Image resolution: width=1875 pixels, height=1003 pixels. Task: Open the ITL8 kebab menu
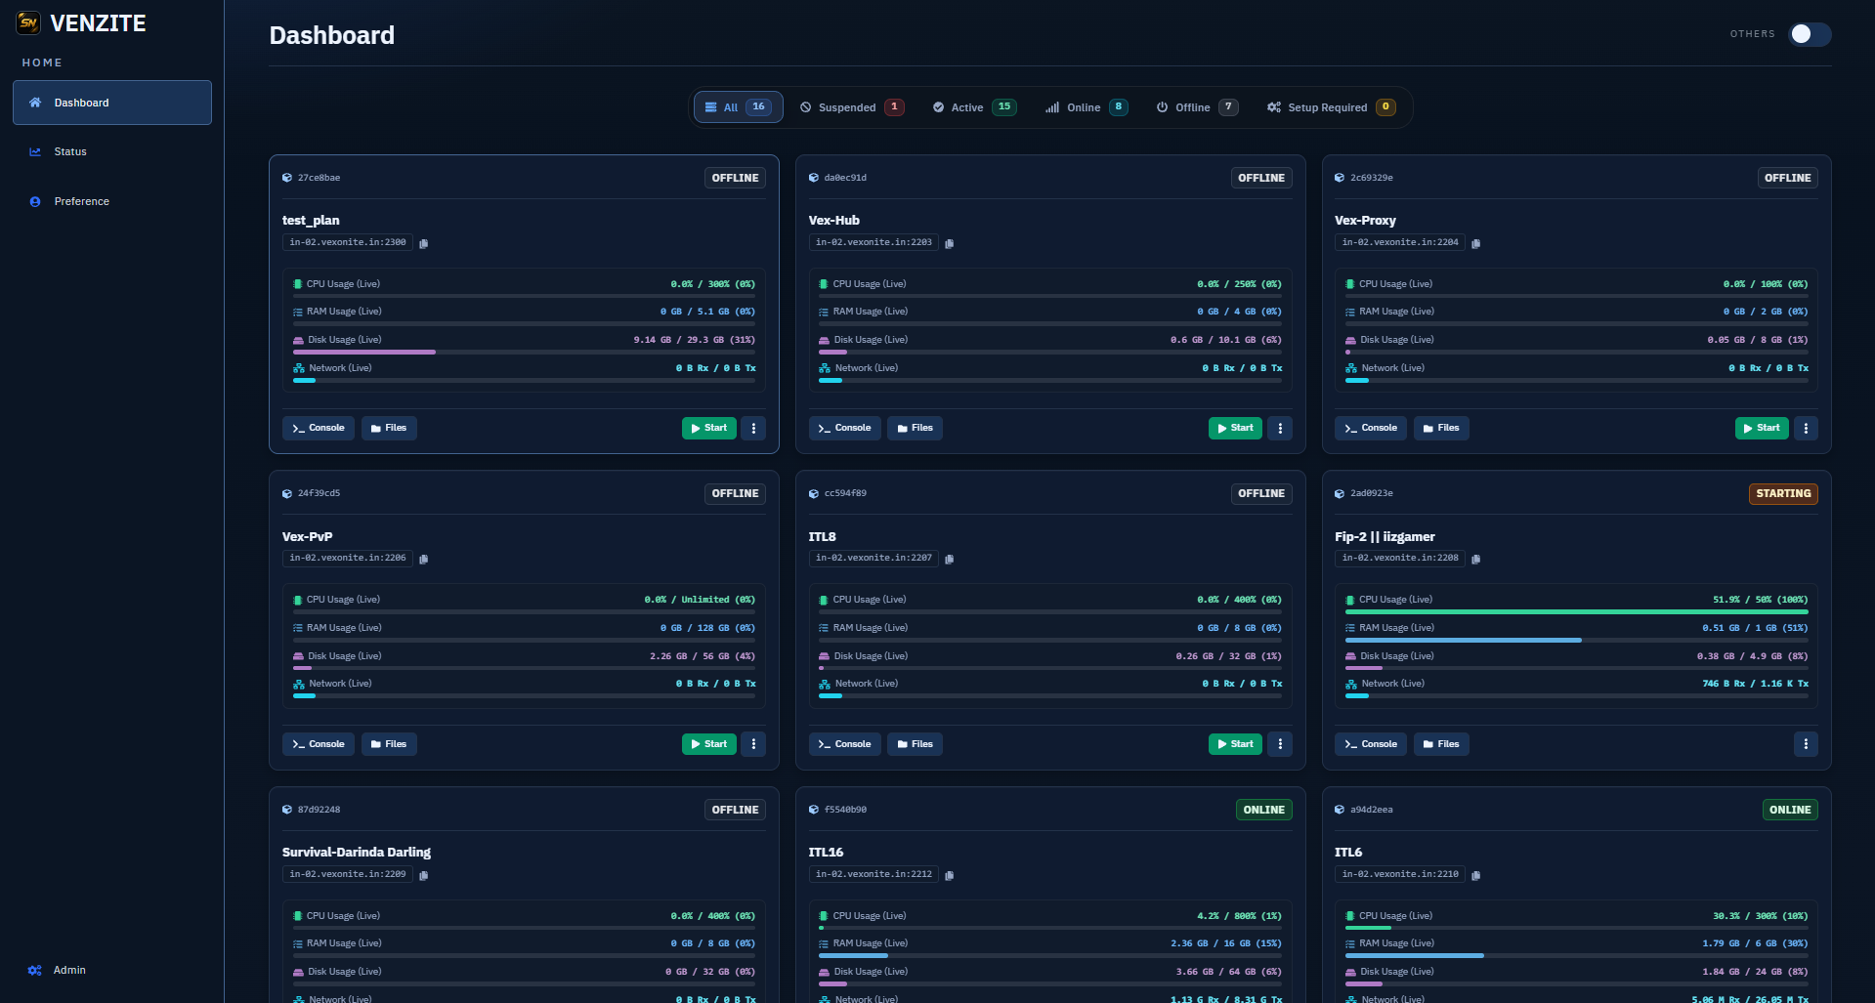pyautogui.click(x=1280, y=744)
